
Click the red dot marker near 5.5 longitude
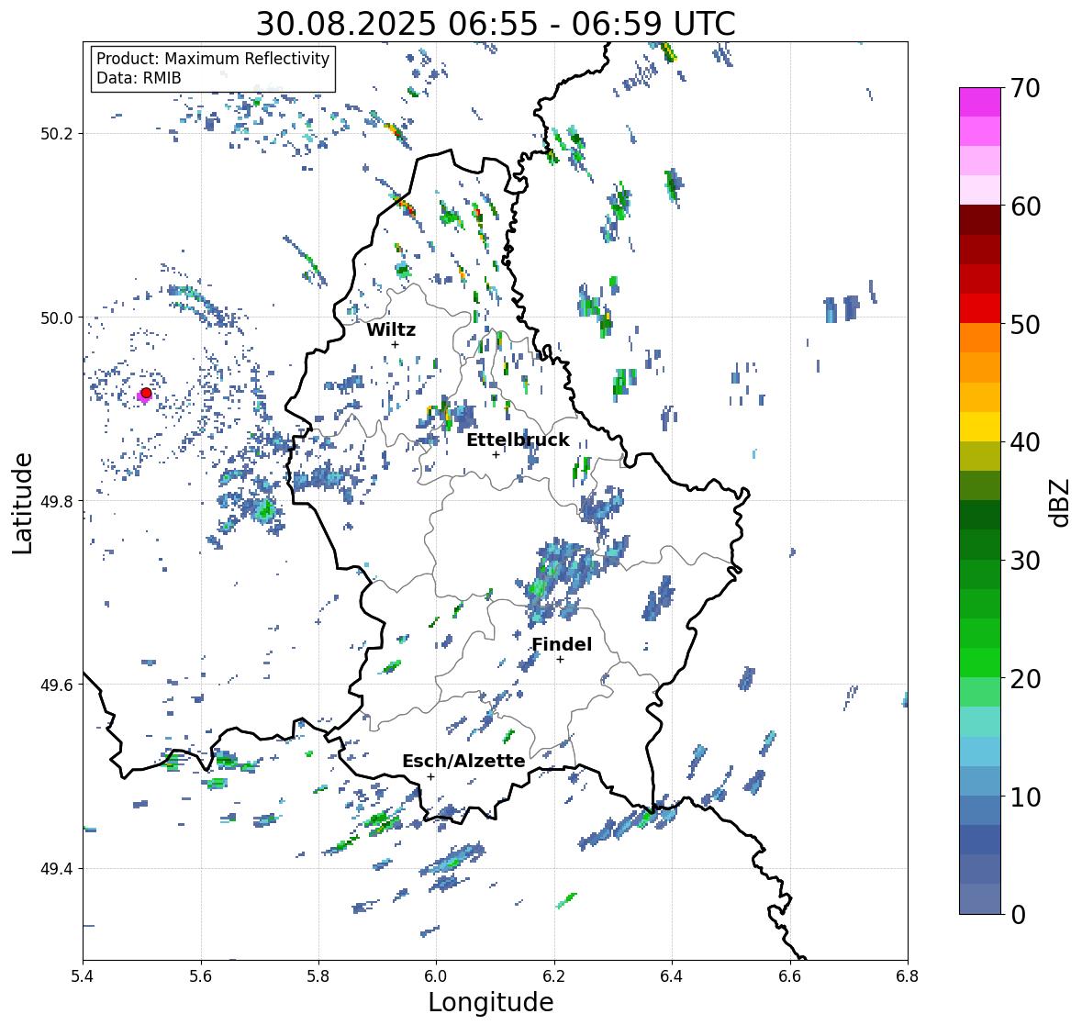click(x=146, y=393)
